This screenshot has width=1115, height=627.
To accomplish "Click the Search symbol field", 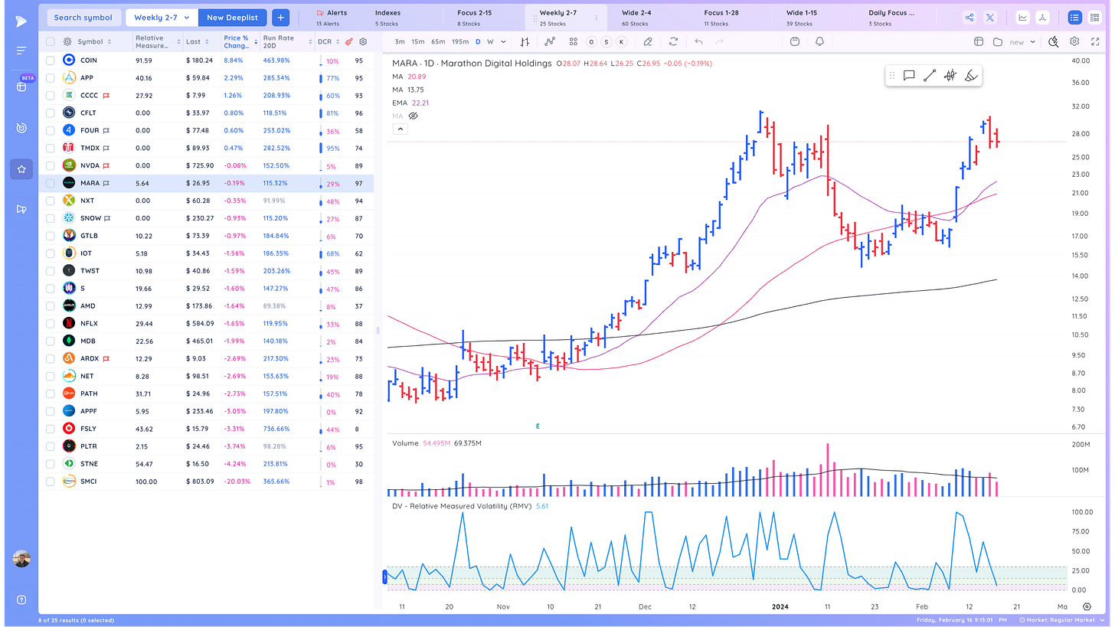I will tap(83, 18).
